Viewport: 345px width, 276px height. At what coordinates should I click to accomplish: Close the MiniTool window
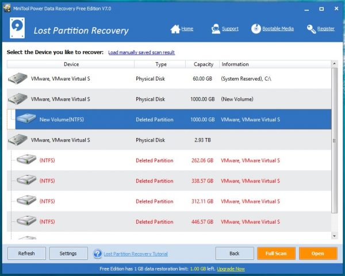point(336,9)
